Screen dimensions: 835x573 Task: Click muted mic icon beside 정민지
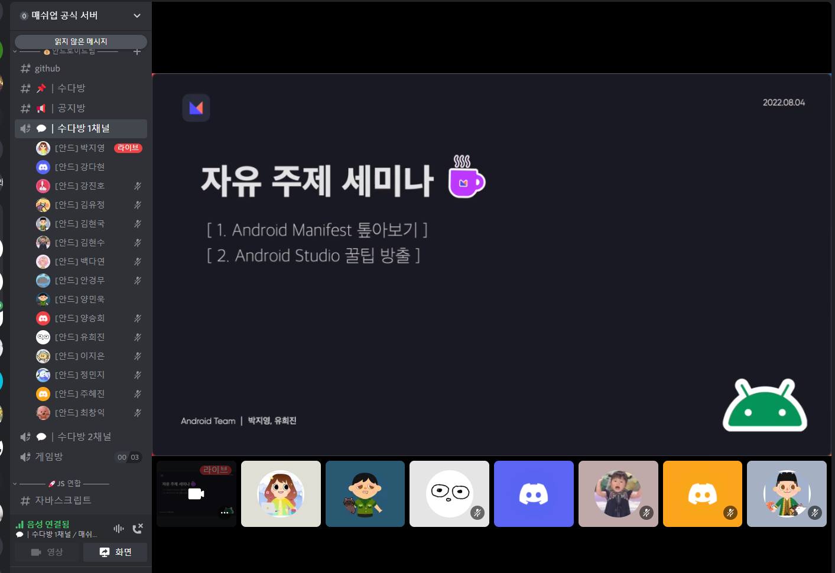point(138,375)
